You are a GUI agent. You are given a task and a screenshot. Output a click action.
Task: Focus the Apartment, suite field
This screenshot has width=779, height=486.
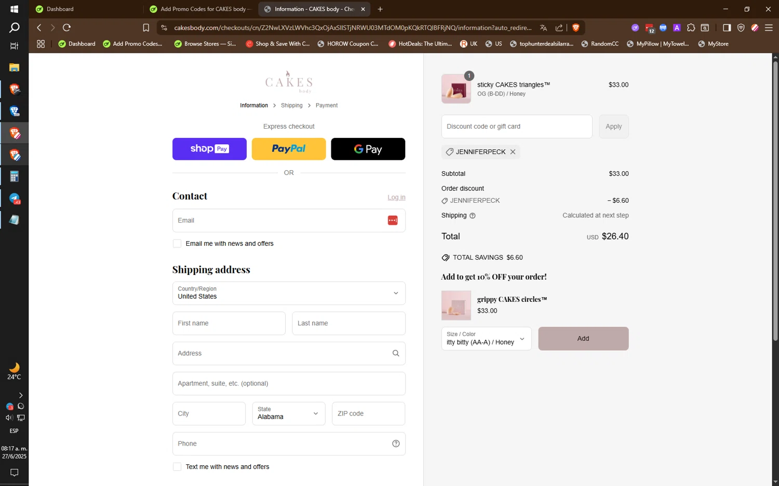289,383
